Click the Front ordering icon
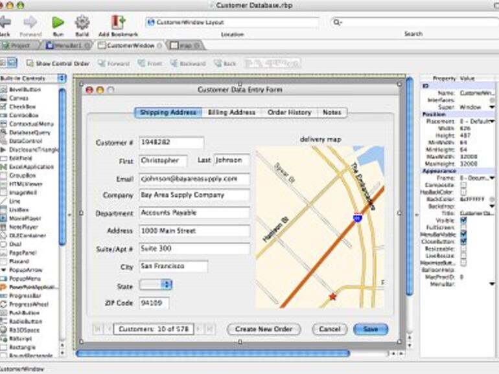 (x=142, y=63)
